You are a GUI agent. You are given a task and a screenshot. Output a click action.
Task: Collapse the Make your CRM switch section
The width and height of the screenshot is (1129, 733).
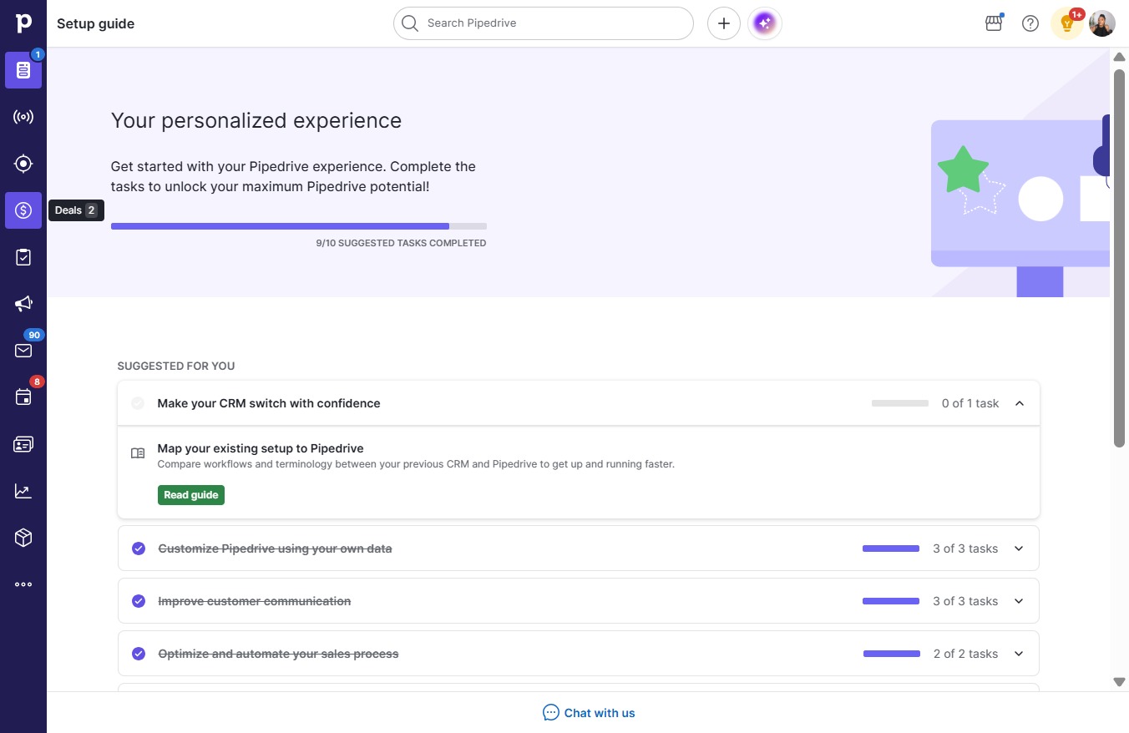[1019, 403]
